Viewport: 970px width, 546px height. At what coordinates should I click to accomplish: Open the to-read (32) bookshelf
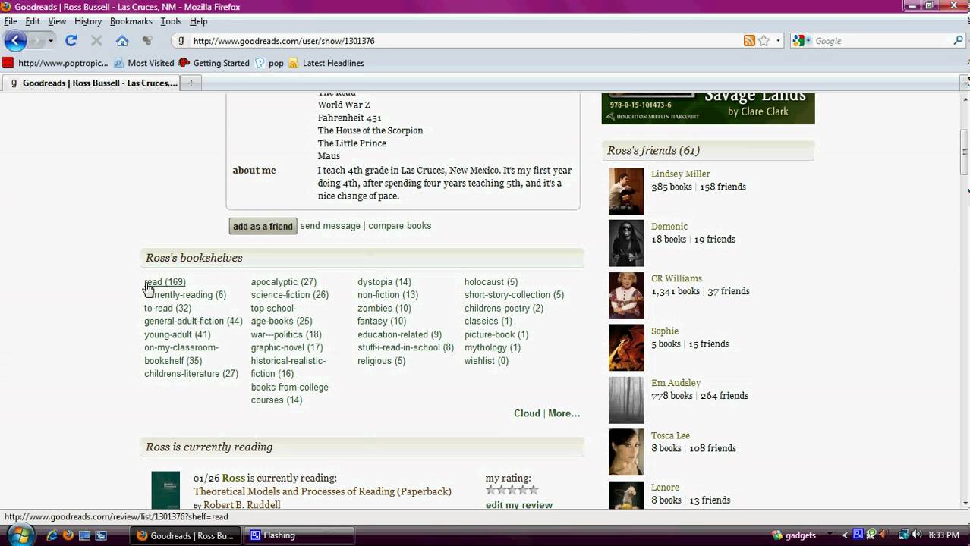(x=168, y=309)
